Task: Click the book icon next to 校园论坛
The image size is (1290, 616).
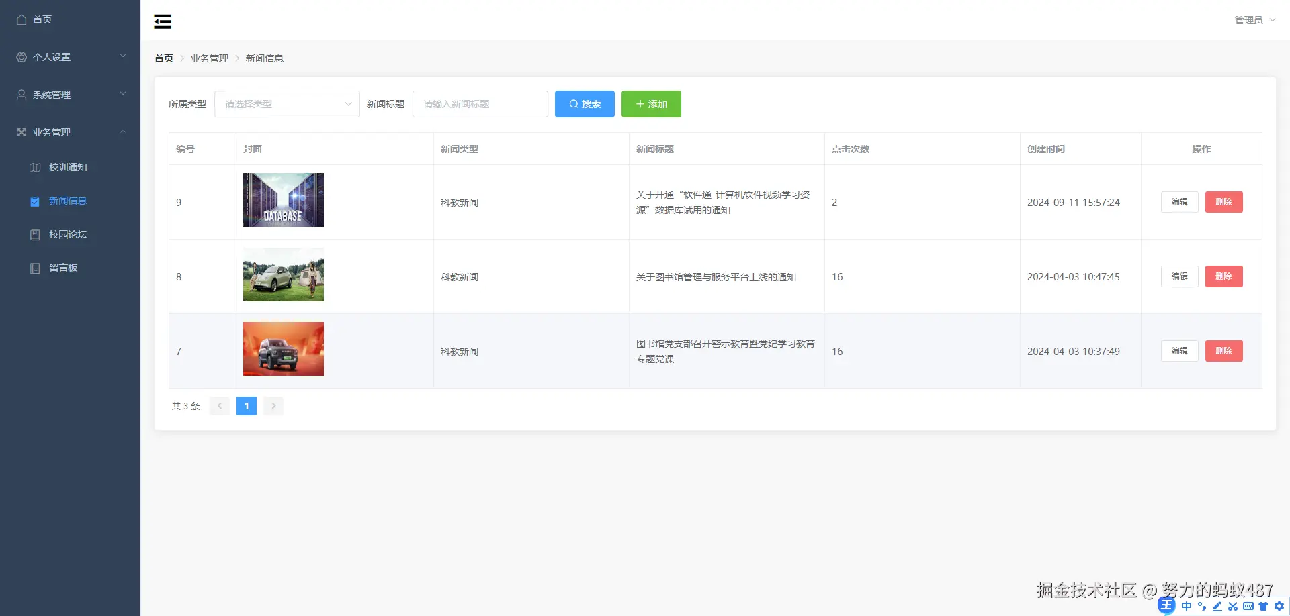Action: (35, 234)
